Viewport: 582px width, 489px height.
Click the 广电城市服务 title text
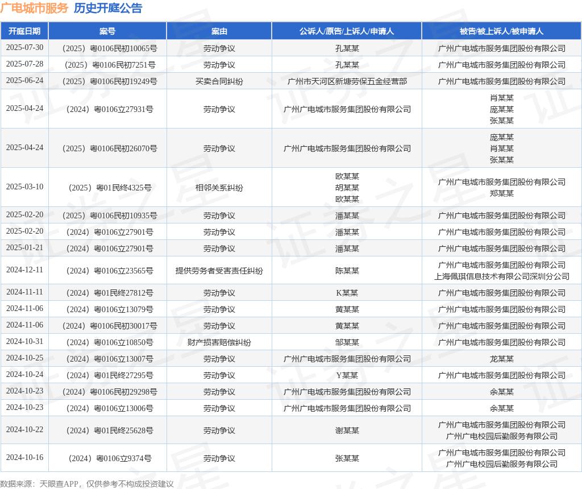34,8
